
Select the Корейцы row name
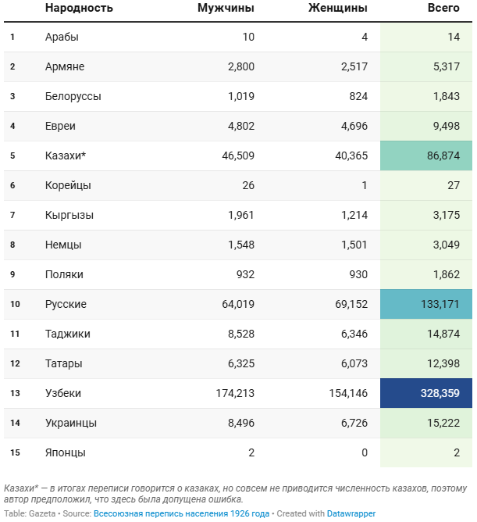point(68,185)
